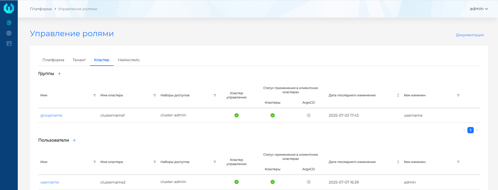Open the board icon in the sidebar
The height and width of the screenshot is (190, 498).
tap(9, 43)
